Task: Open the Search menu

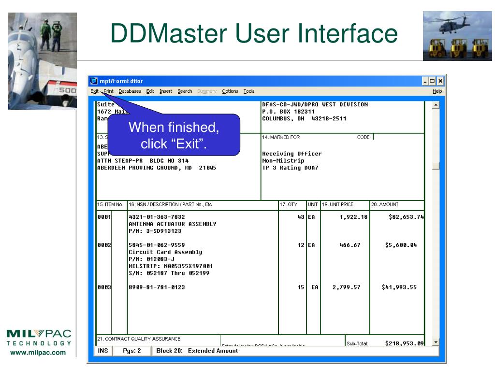Action: pos(185,91)
